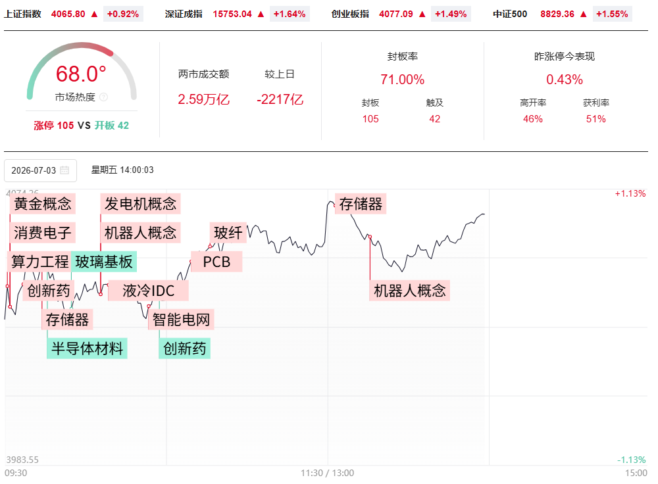658x484 pixels.
Task: Click the help icon beside 市场热度
Action: pyautogui.click(x=104, y=97)
